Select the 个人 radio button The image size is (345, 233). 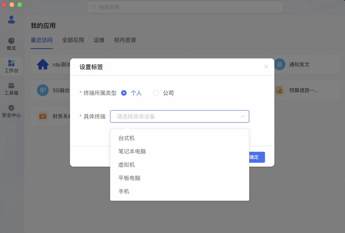click(x=124, y=93)
